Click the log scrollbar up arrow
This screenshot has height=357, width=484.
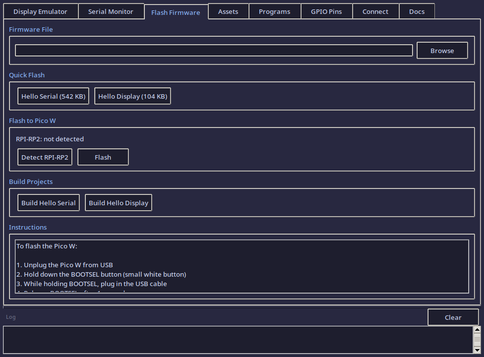(478, 329)
